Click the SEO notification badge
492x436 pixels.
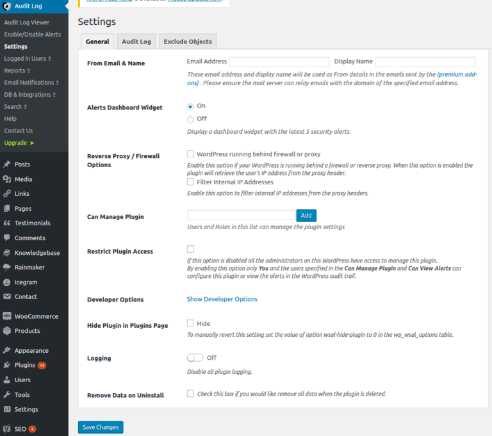(32, 429)
